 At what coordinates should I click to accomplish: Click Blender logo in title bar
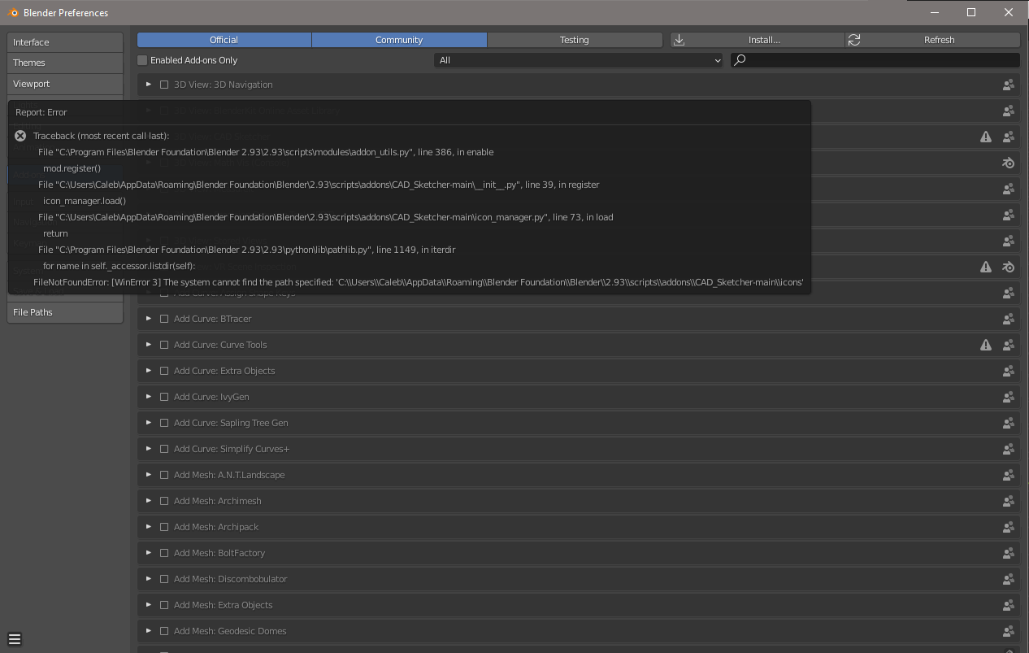point(12,12)
